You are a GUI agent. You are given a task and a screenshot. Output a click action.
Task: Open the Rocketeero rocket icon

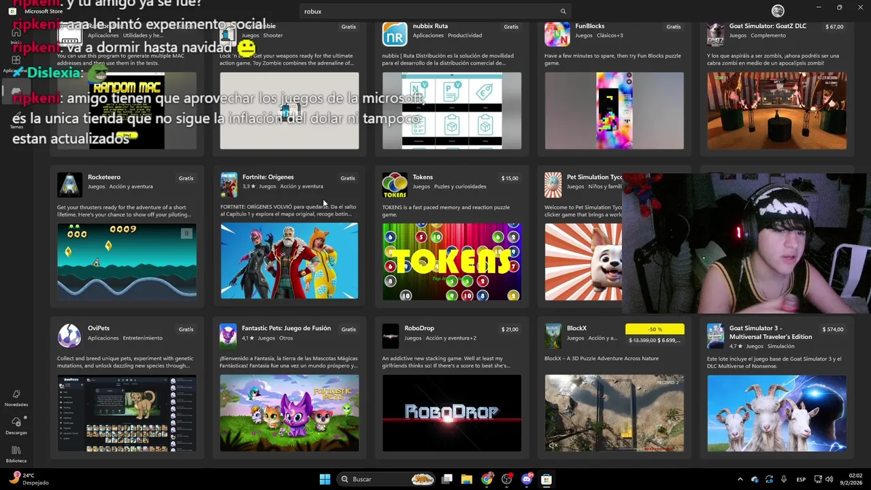point(69,185)
